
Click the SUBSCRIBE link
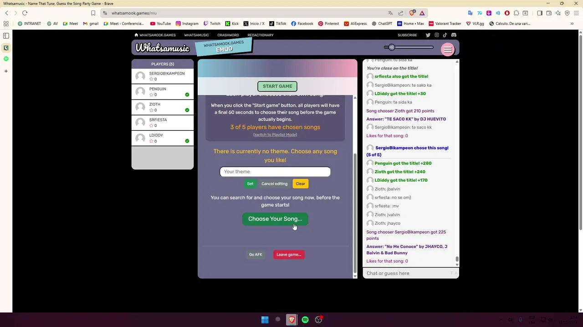(407, 35)
